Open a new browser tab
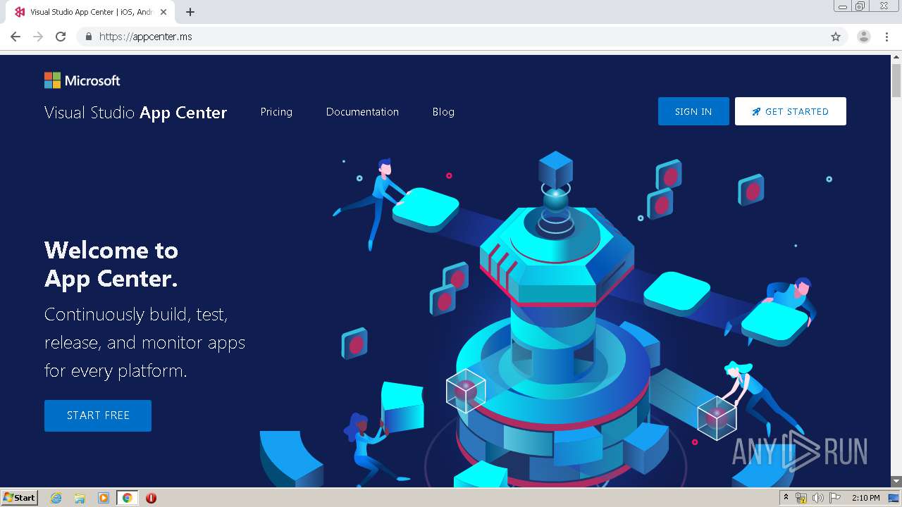The width and height of the screenshot is (902, 507). pos(190,12)
